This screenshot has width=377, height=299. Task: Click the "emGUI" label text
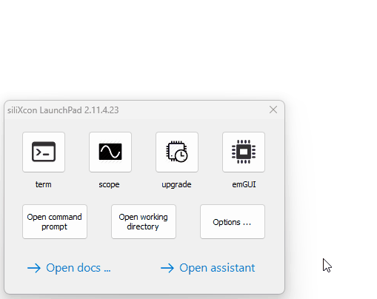coord(244,184)
